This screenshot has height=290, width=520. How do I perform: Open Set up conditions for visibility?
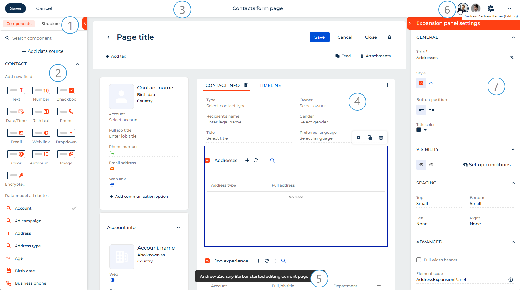(x=487, y=164)
